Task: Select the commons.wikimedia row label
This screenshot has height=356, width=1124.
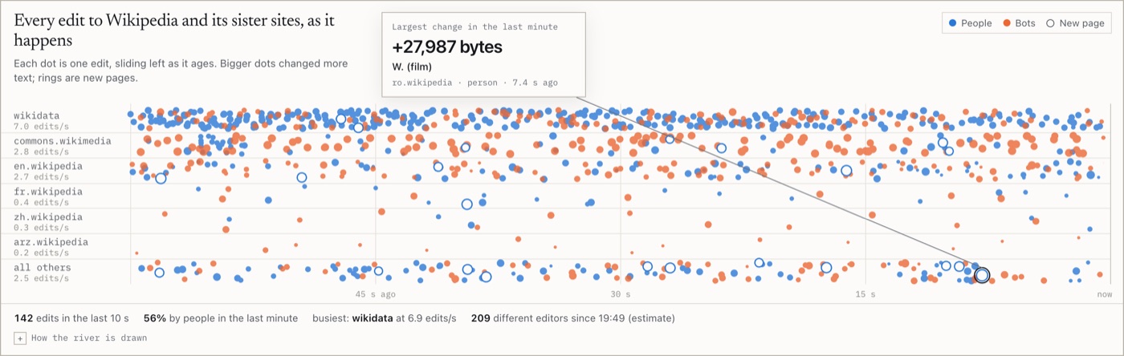Action: point(62,141)
